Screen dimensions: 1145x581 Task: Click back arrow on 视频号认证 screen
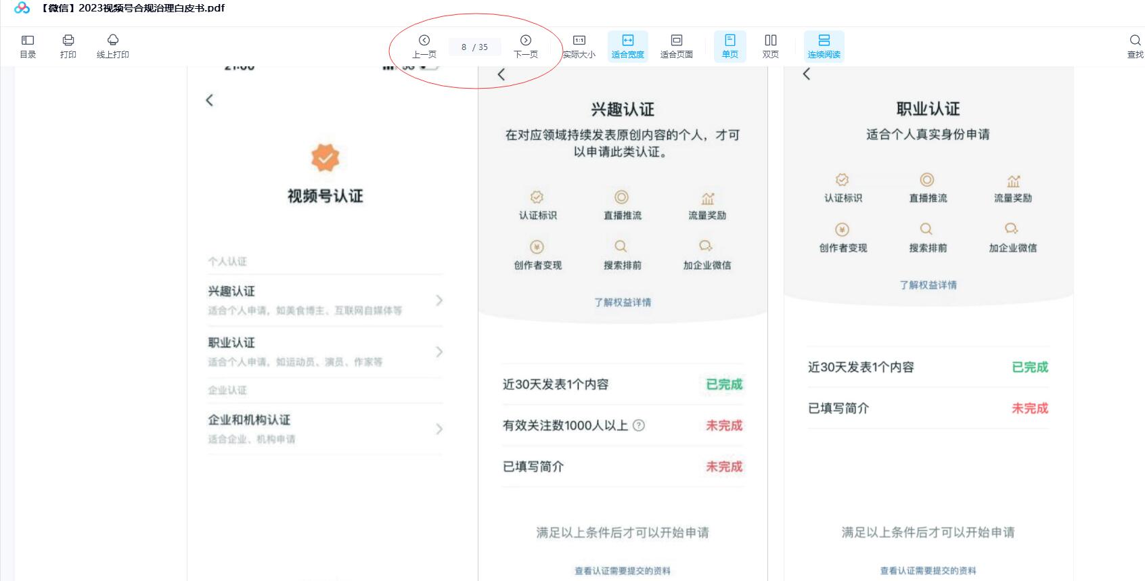tap(210, 100)
